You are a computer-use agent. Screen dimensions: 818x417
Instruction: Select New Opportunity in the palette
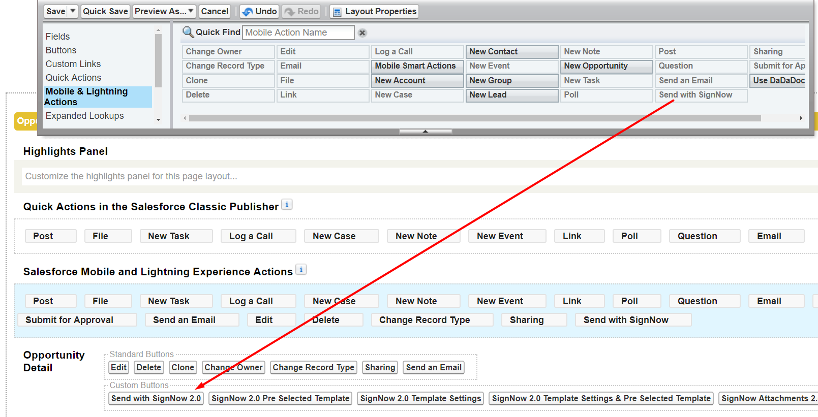(607, 66)
